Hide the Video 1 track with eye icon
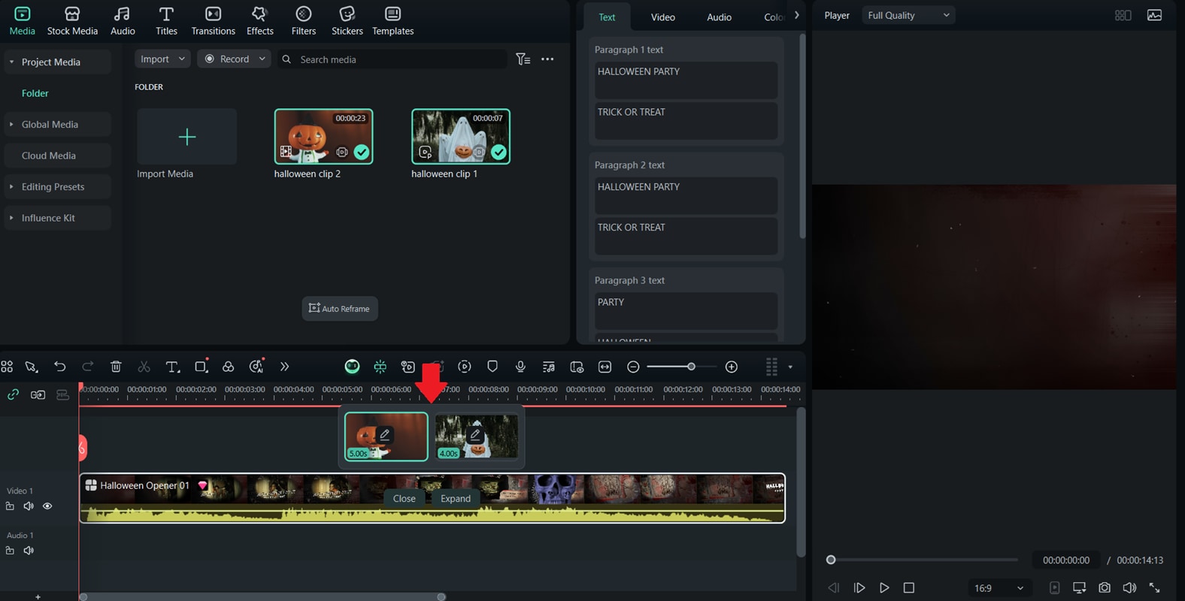 [x=47, y=506]
